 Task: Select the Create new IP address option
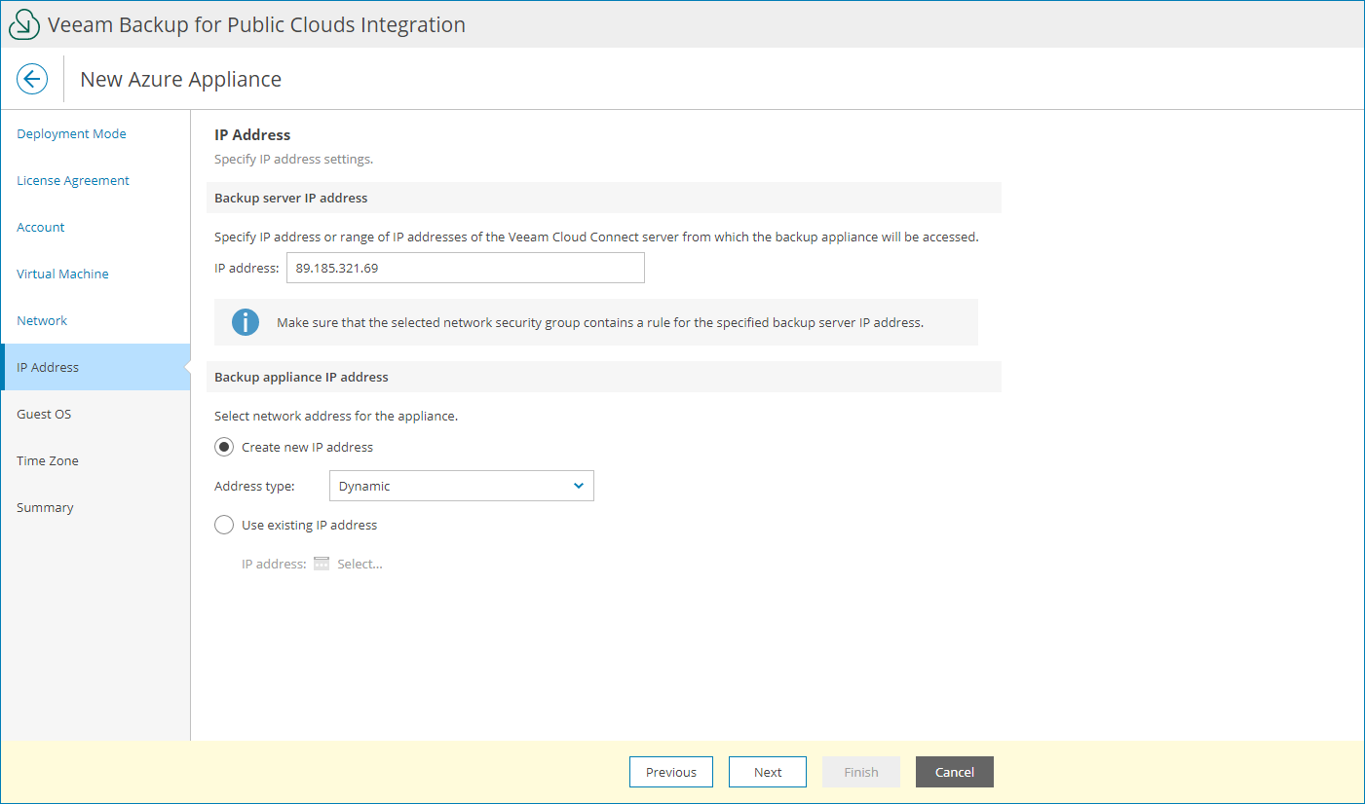tap(223, 447)
